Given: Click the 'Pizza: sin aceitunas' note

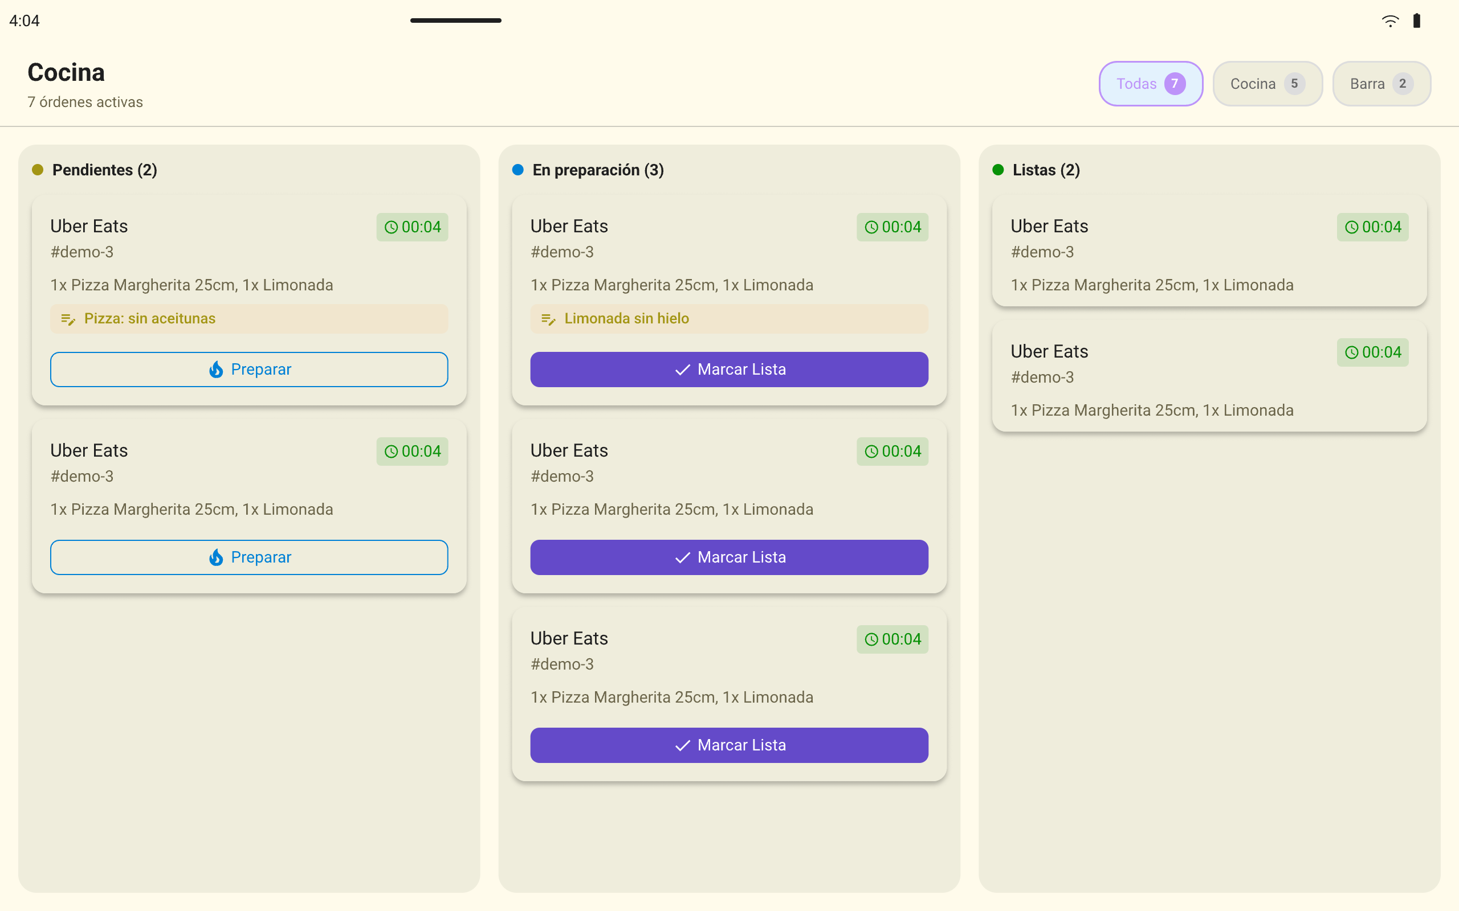Looking at the screenshot, I should [249, 319].
